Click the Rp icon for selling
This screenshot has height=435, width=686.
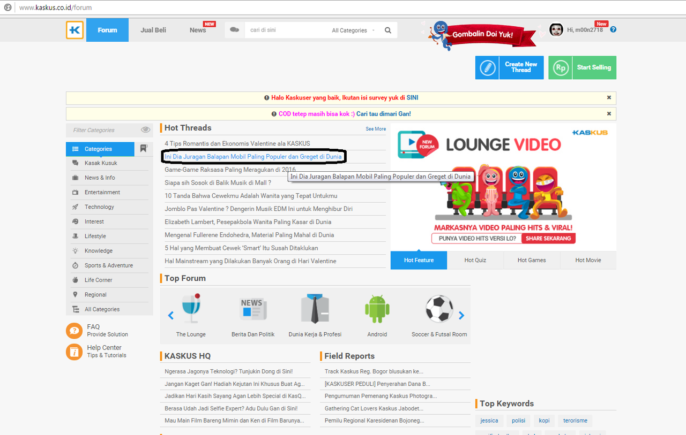click(561, 68)
